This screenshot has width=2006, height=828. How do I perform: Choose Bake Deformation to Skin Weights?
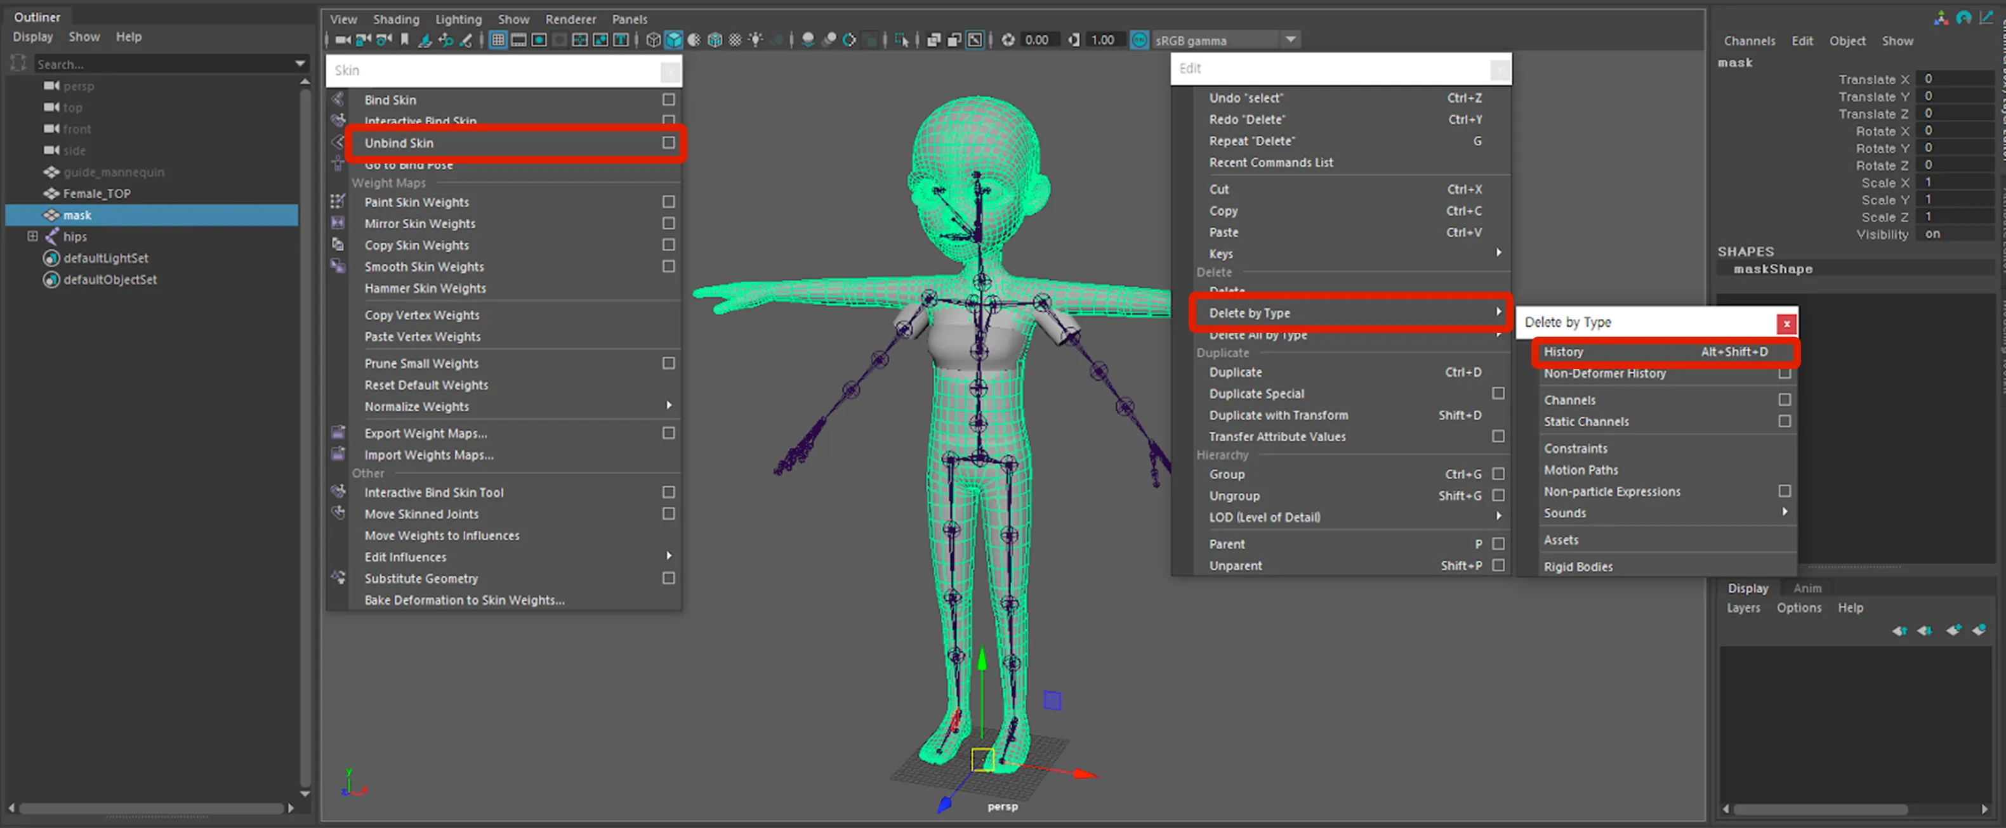click(x=464, y=600)
